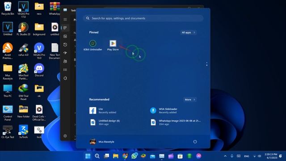Select the Recycle Bin desktop icon
The width and height of the screenshot is (286, 161).
coord(8,8)
